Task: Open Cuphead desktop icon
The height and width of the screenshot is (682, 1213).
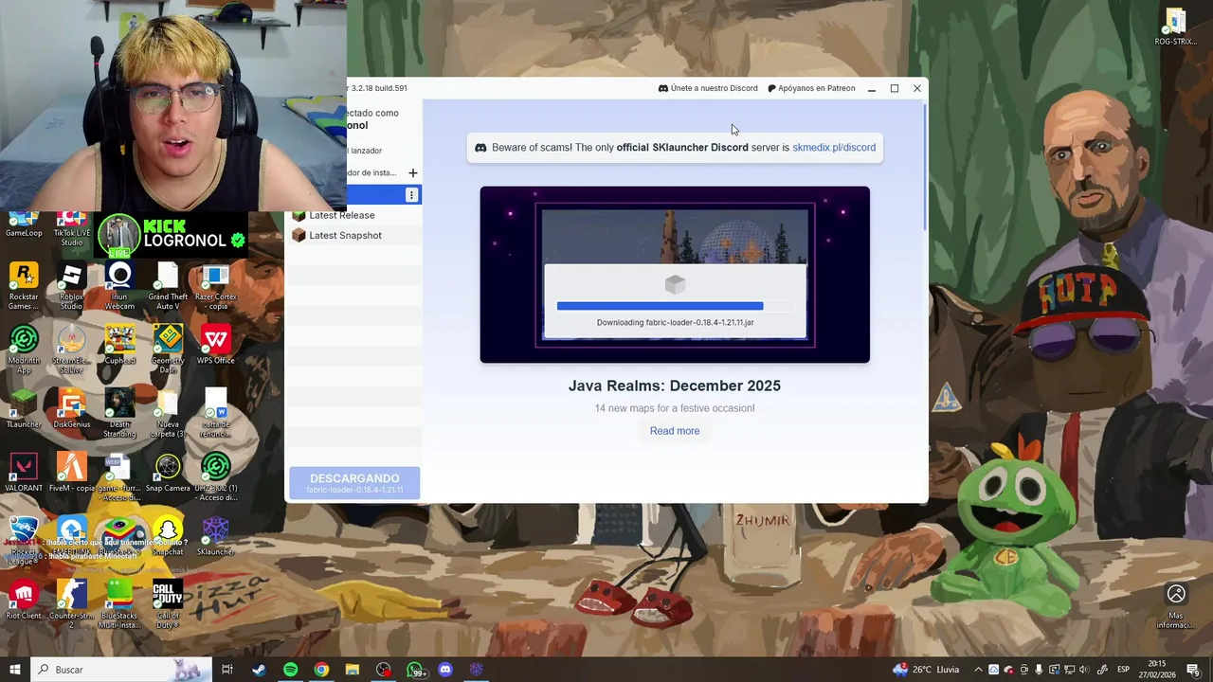Action: pos(119,345)
